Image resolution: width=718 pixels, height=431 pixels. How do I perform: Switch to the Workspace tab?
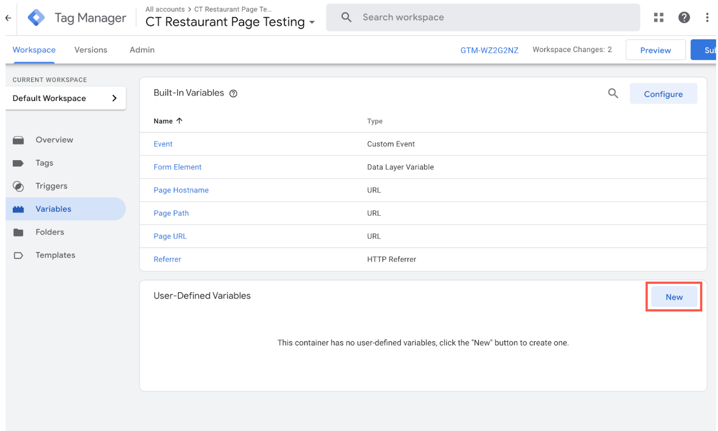[x=34, y=50]
